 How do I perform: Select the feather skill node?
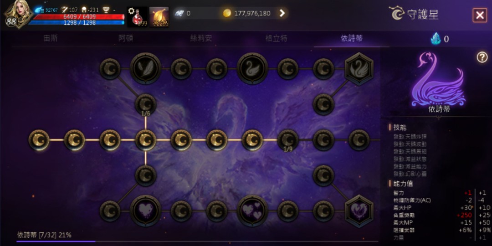click(145, 68)
